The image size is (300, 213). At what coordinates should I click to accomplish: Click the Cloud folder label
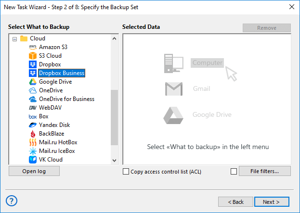(x=38, y=38)
